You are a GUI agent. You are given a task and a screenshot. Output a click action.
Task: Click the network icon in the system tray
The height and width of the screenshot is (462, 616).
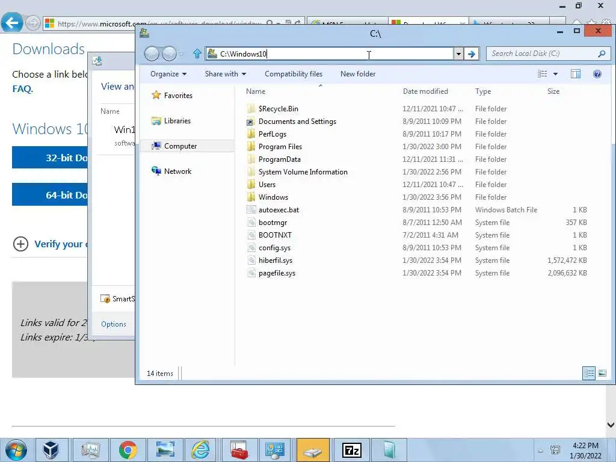[555, 450]
